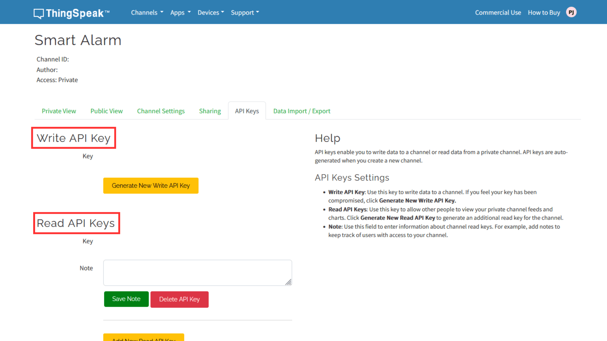Open the Data Import / Export tab
The image size is (607, 341).
pyautogui.click(x=302, y=111)
